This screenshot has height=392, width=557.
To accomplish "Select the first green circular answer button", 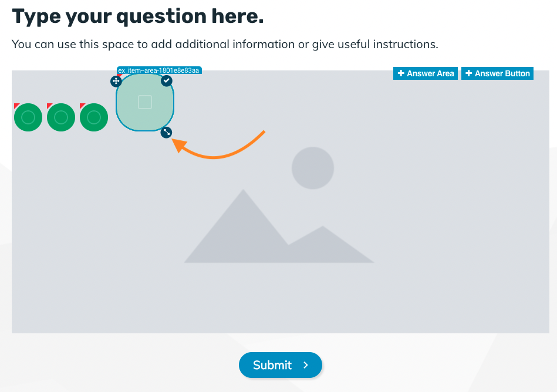I will coord(28,117).
